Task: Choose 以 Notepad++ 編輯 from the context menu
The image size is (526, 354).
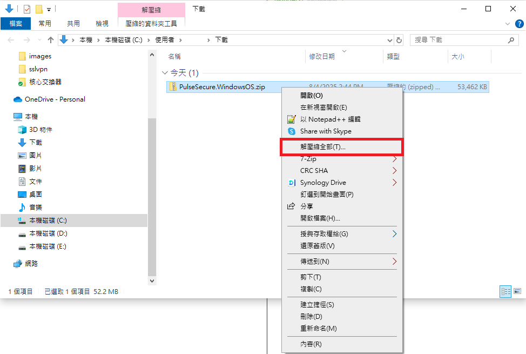Action: 342,119
